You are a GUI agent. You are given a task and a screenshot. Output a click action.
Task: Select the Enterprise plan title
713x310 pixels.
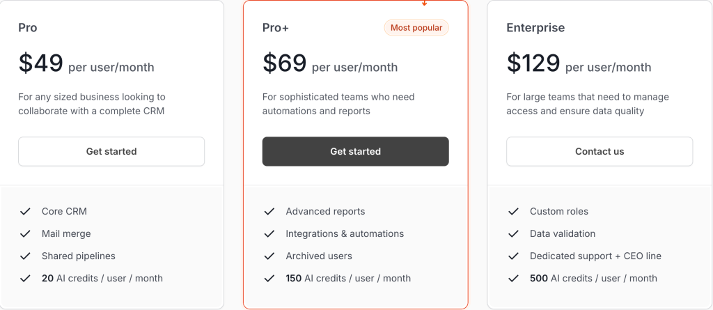(535, 28)
